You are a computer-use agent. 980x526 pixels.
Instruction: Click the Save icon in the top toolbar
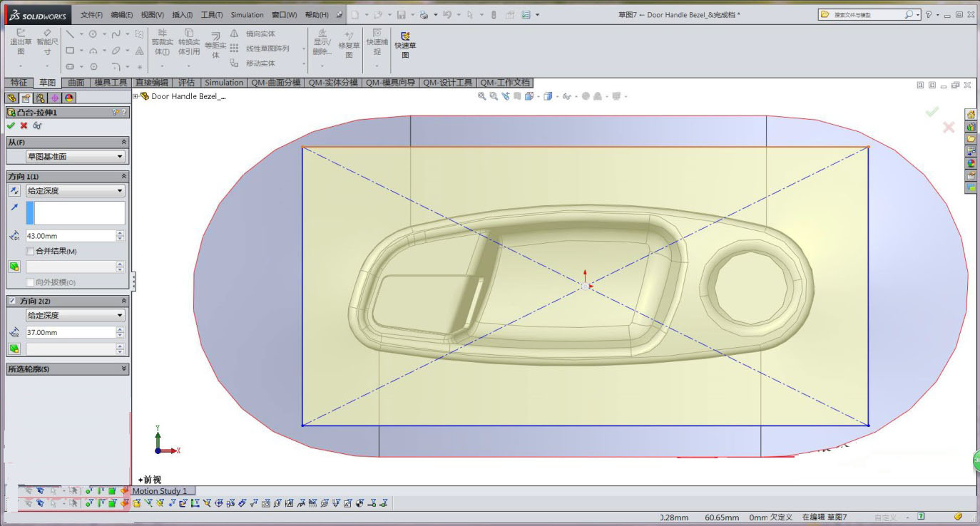pyautogui.click(x=401, y=14)
